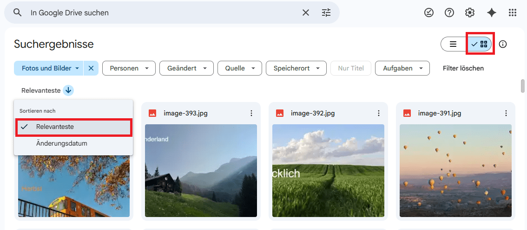Clear the search with the X icon
Image resolution: width=527 pixels, height=230 pixels.
[306, 13]
